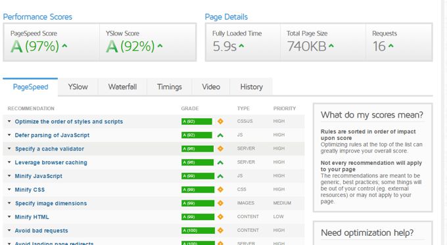The image size is (447, 245).
Task: Click orange diamond icon beside Specify cache validator
Action: pyautogui.click(x=220, y=148)
